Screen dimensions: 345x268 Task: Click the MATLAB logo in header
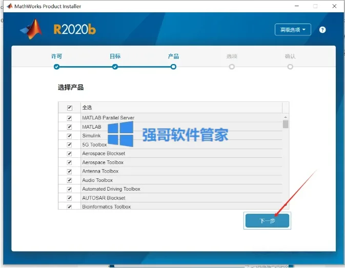coord(31,29)
